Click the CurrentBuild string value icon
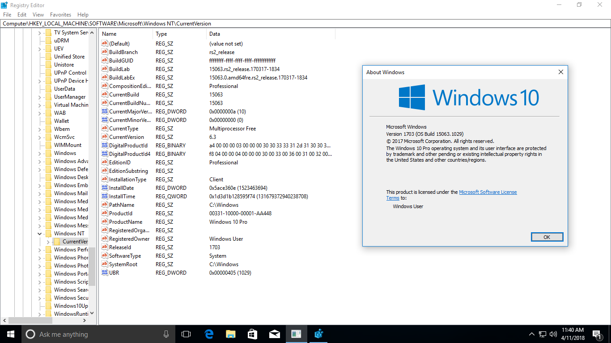The height and width of the screenshot is (343, 611). pos(105,95)
